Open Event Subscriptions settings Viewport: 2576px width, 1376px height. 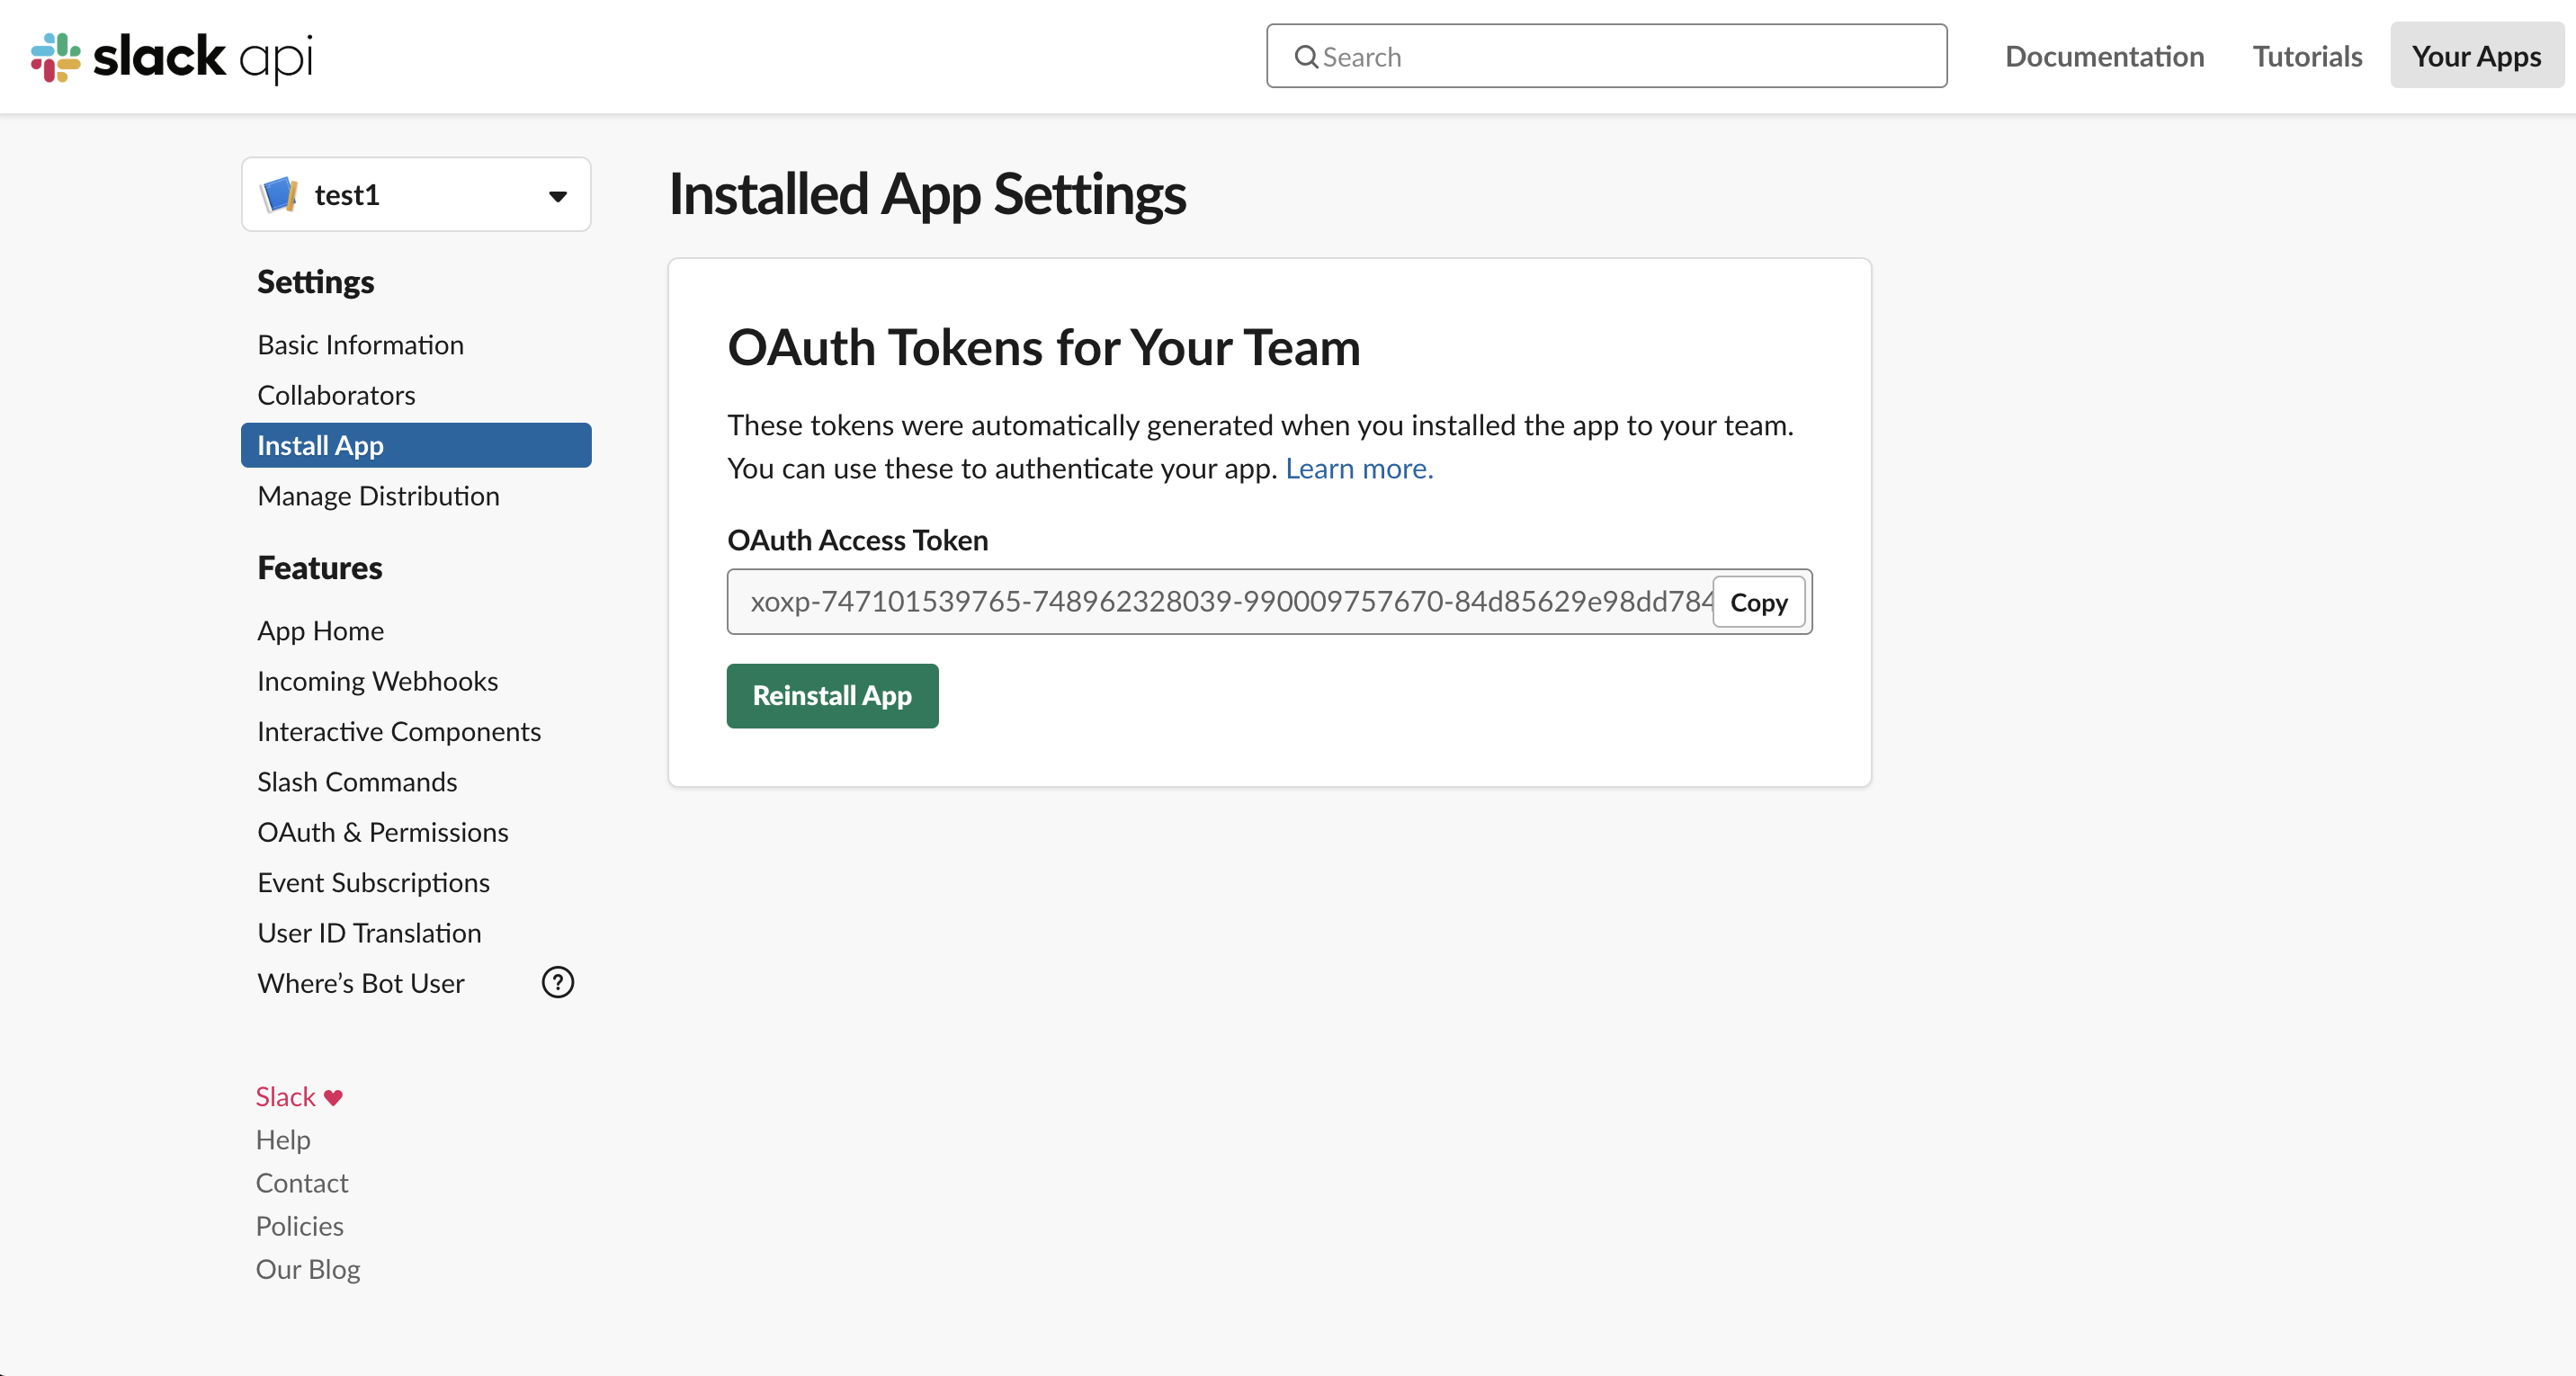(373, 882)
